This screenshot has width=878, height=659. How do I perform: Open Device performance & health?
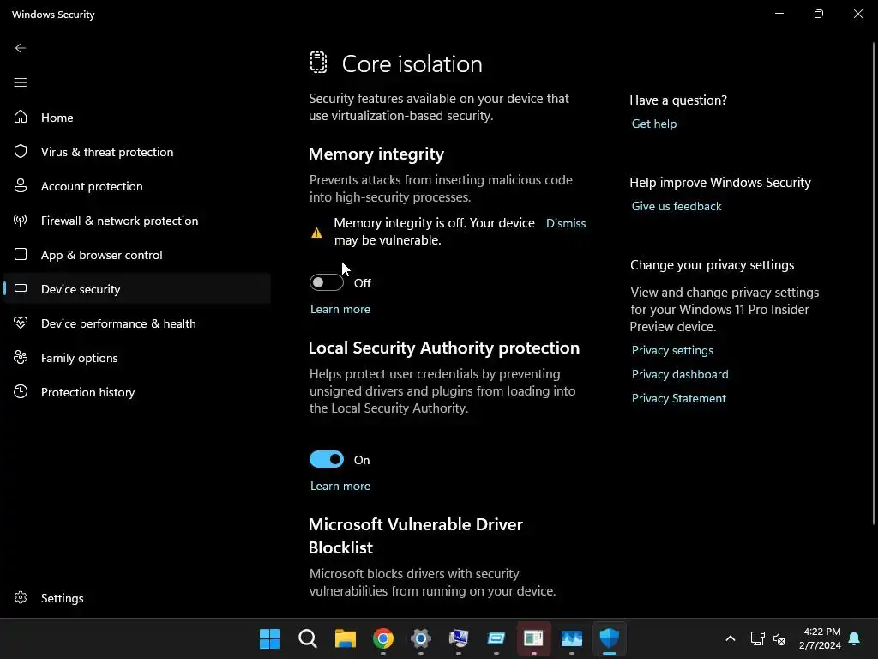(137, 323)
